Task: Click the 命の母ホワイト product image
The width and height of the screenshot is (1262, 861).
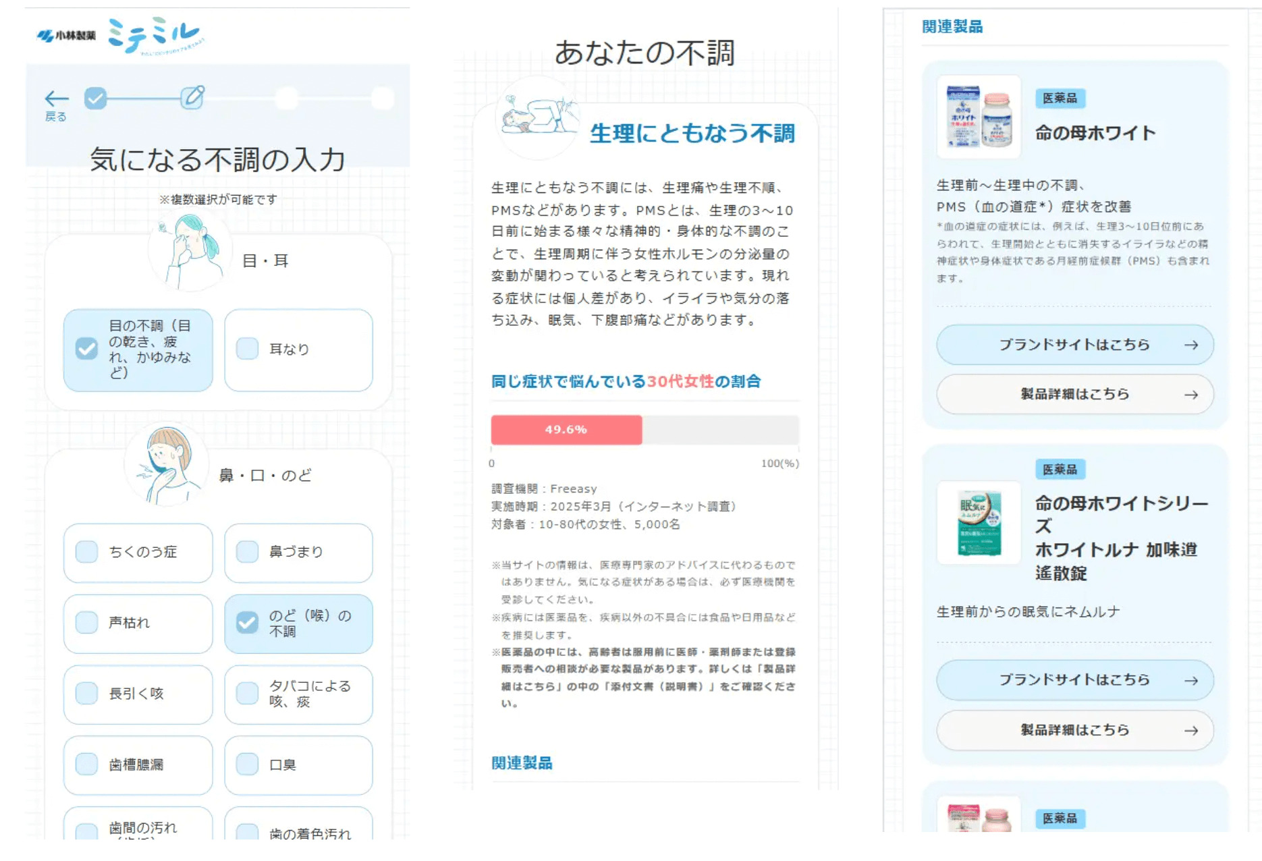Action: 979,117
